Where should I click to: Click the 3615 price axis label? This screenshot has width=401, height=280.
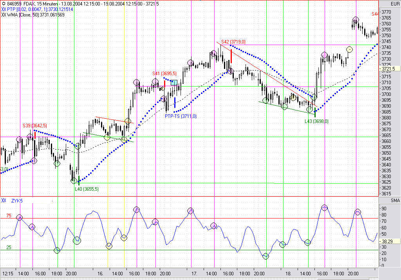click(386, 194)
